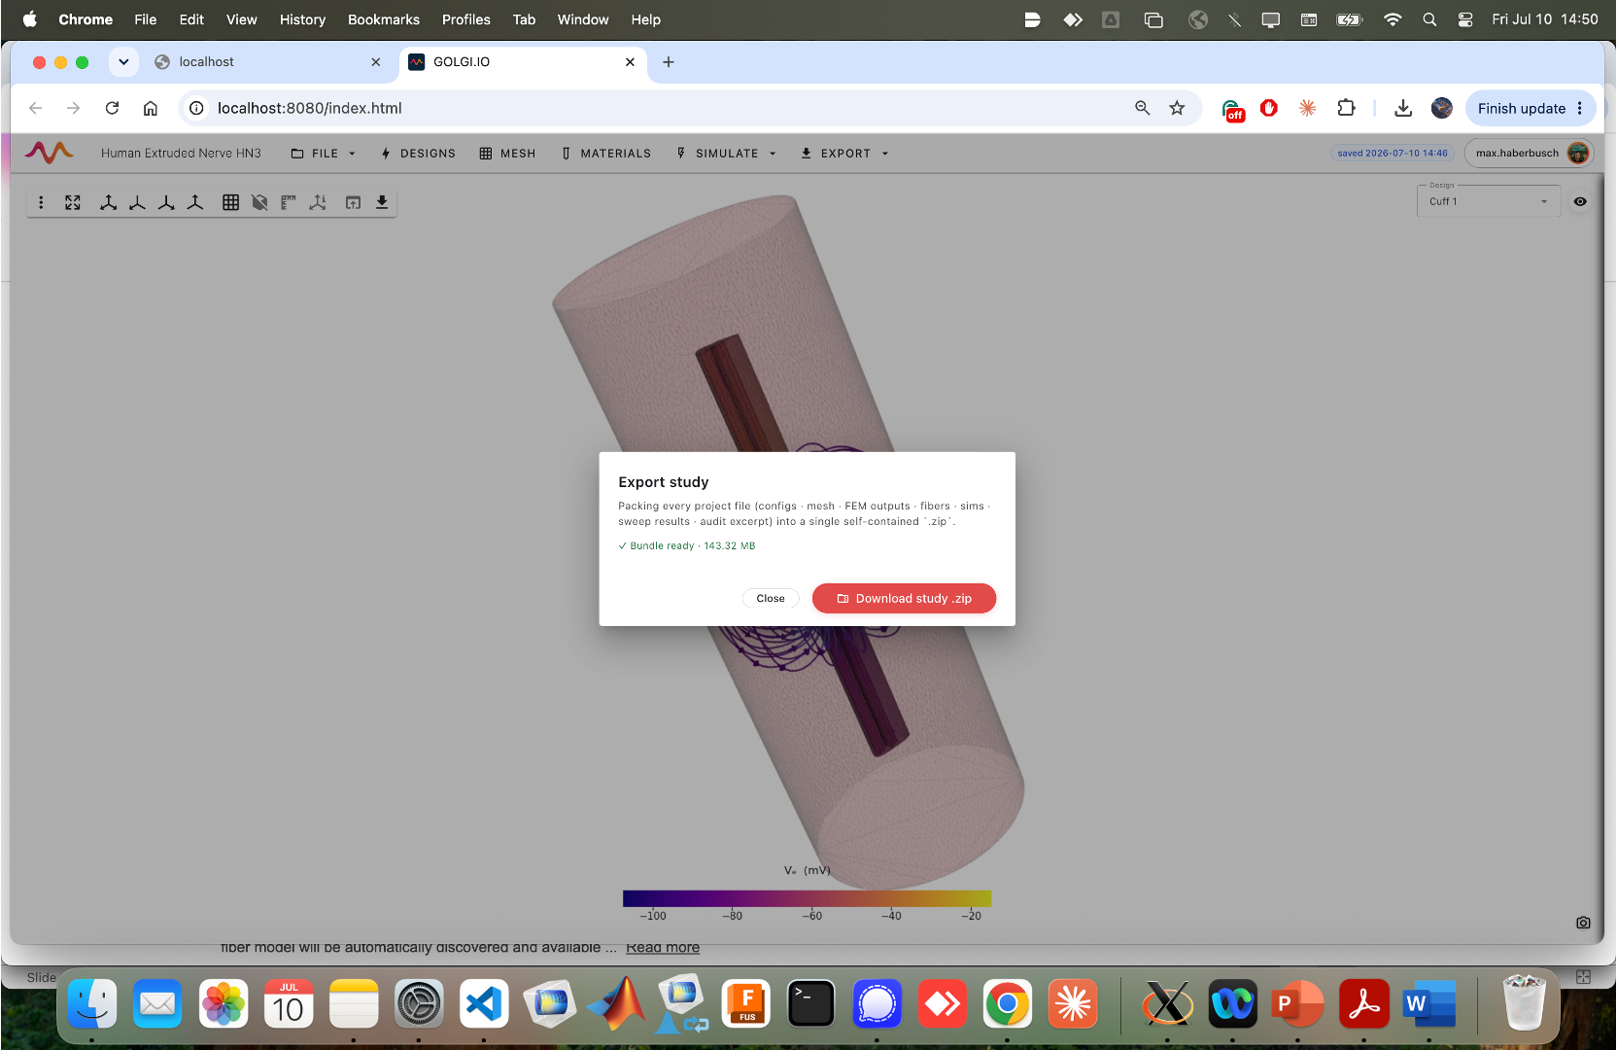Toggle the eye visibility icon beside Cuff 1
Viewport: 1617px width, 1050px height.
tap(1580, 201)
